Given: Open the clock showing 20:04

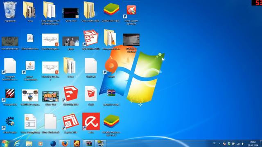Looking at the screenshot, I should tap(253, 144).
